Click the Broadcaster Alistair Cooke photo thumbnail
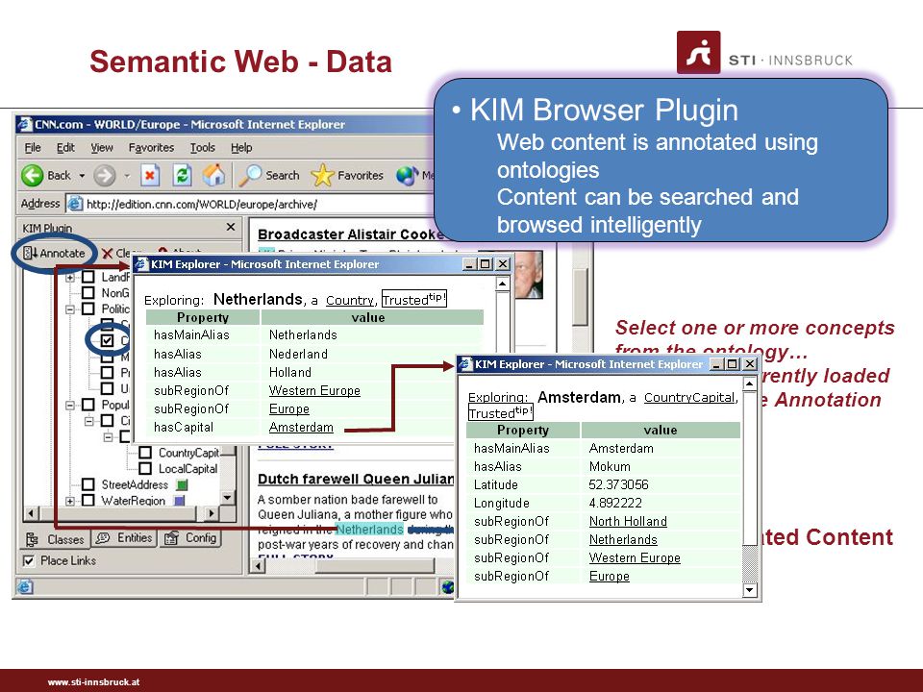 [x=529, y=275]
